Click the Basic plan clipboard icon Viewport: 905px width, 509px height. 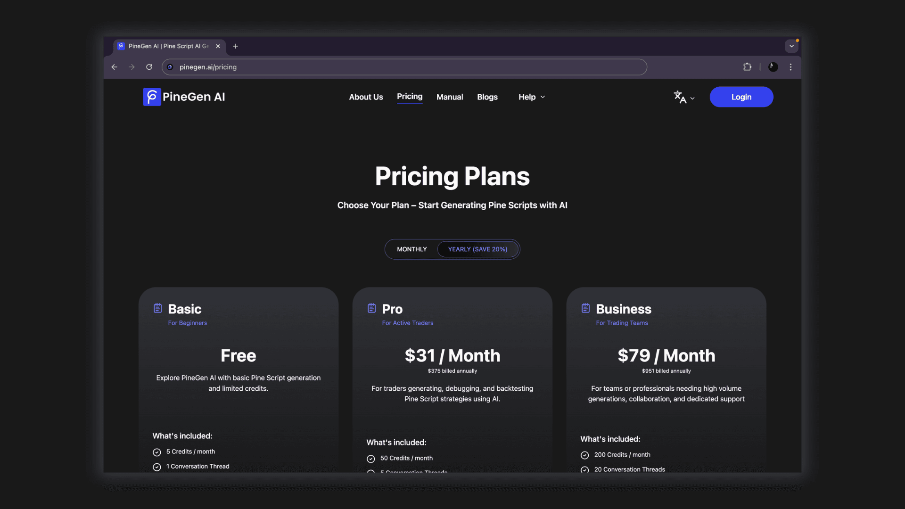pyautogui.click(x=158, y=308)
